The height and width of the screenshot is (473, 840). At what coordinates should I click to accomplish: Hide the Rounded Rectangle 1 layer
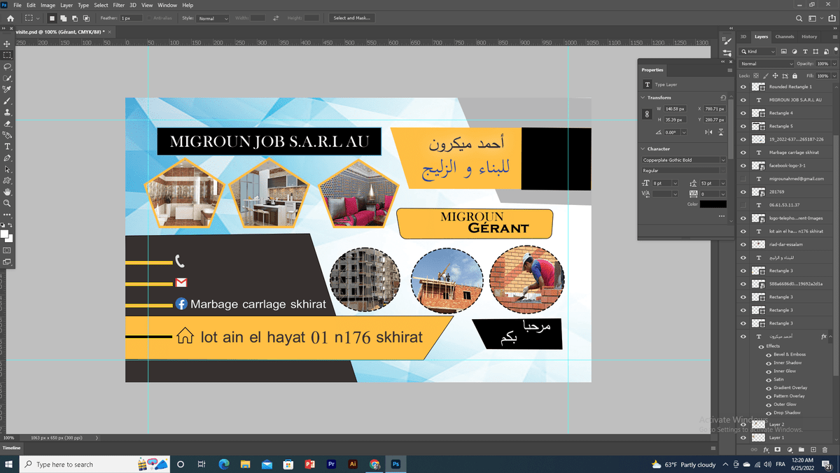coord(743,87)
